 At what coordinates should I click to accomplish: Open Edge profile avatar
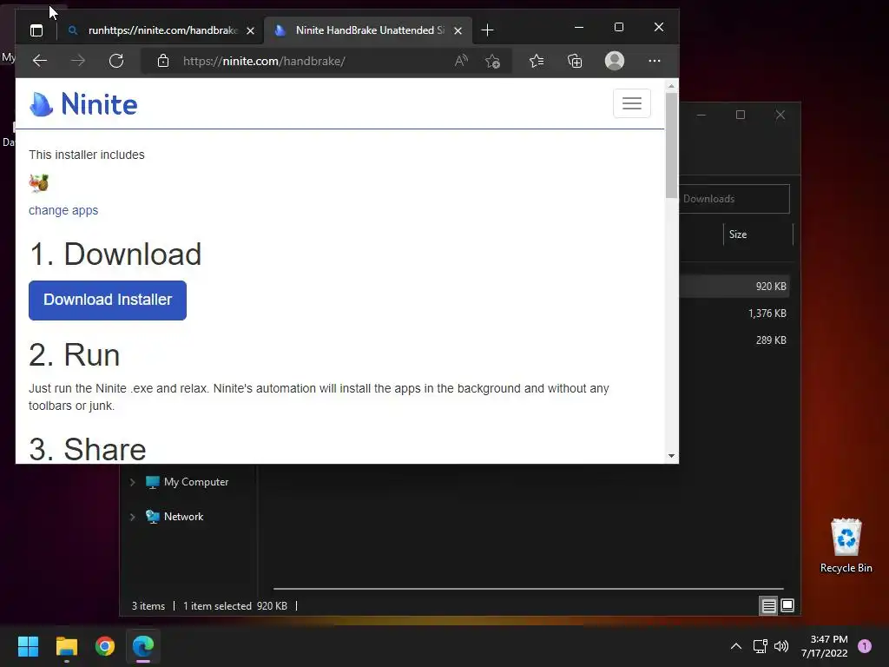[x=615, y=61]
